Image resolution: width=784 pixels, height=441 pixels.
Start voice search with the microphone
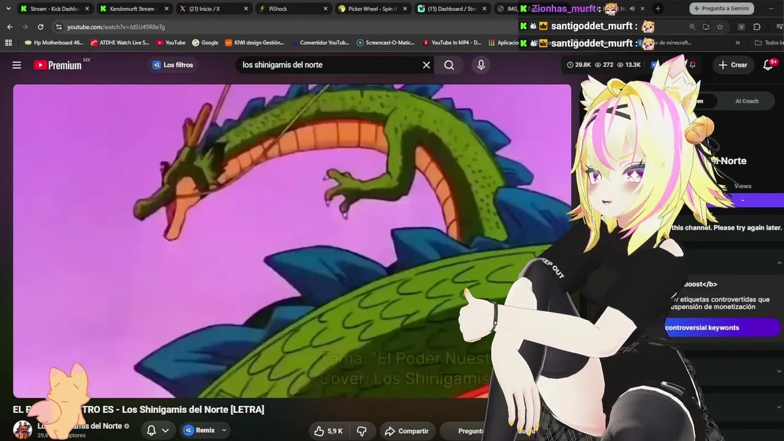tap(481, 65)
